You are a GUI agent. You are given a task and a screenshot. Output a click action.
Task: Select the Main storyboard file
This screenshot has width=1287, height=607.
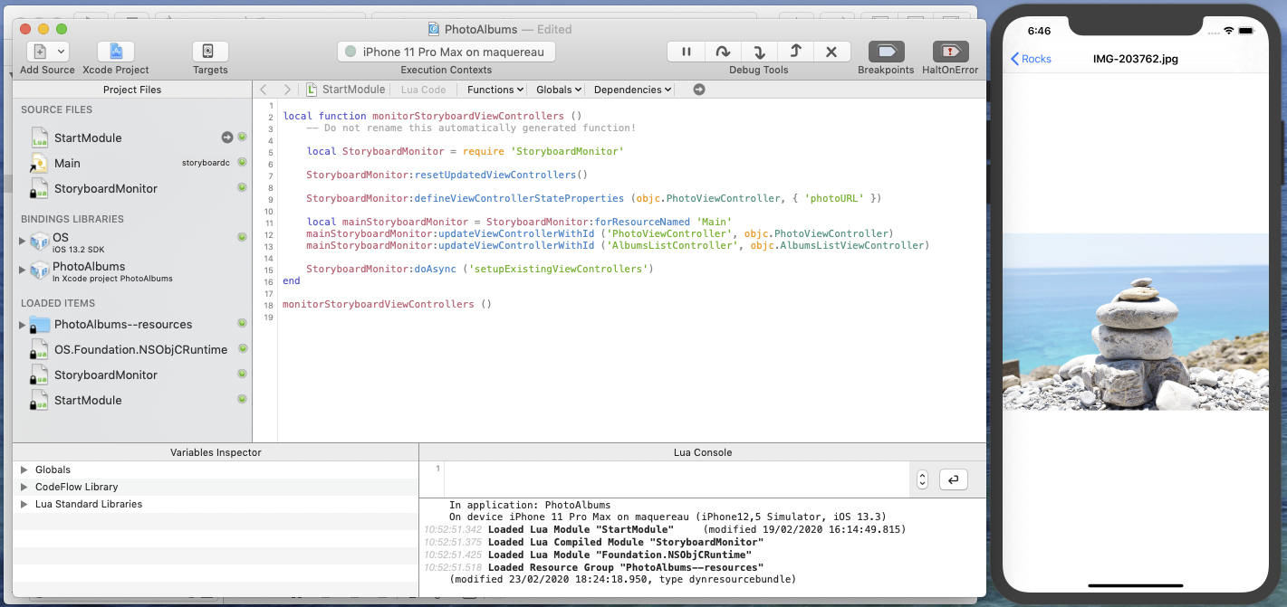click(67, 163)
